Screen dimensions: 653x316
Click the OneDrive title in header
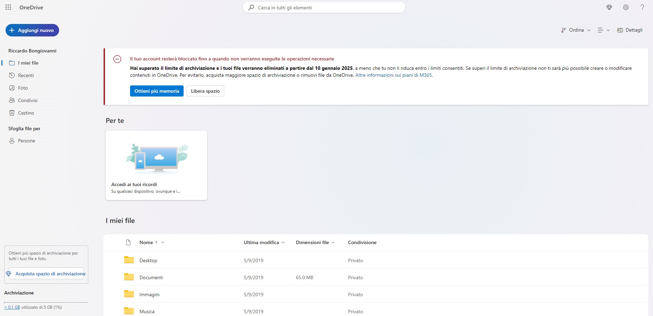[x=31, y=7]
